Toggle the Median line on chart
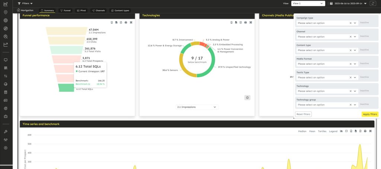The image size is (381, 169). 302,131
